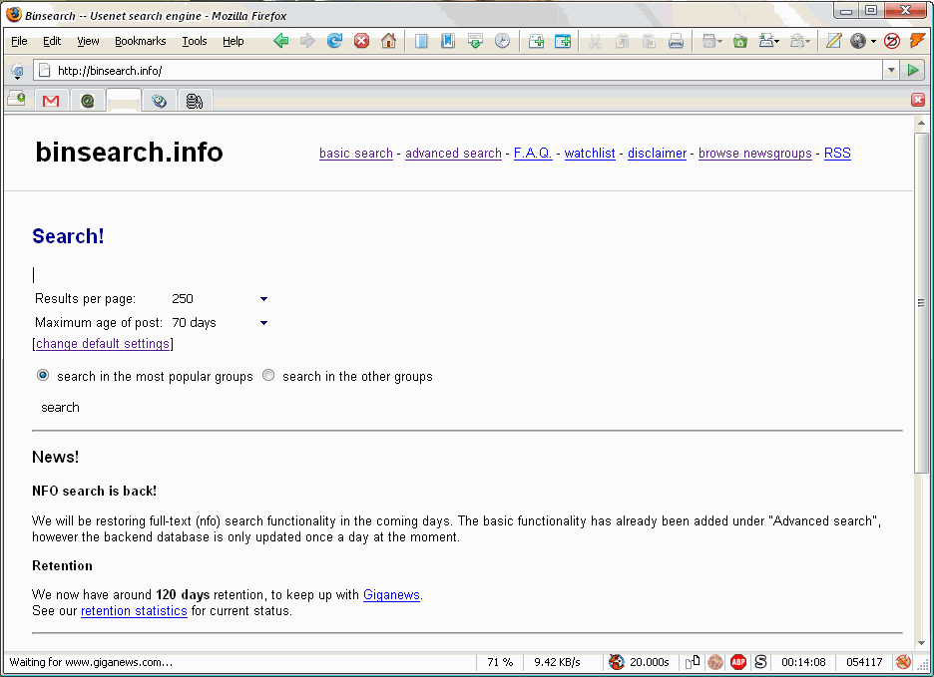Open the search engine chooser dropdown
Viewport: 934px width, 677px height.
click(17, 71)
